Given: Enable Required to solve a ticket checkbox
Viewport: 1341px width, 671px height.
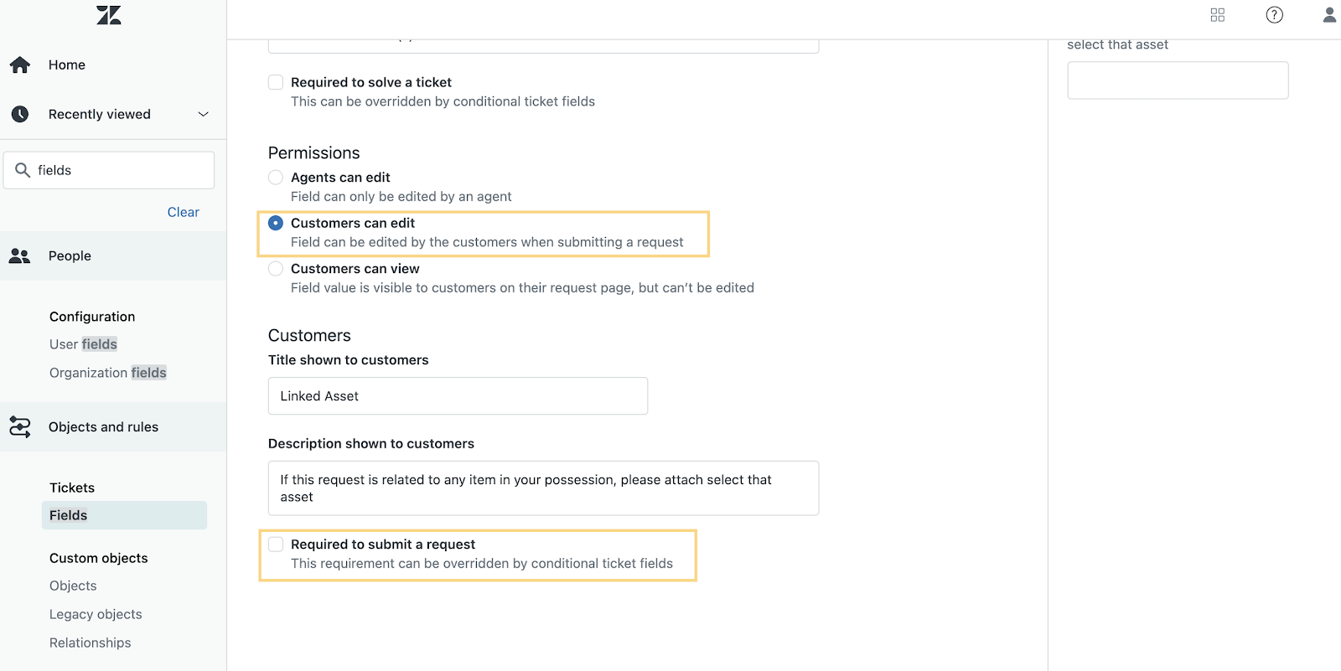Looking at the screenshot, I should (x=276, y=82).
